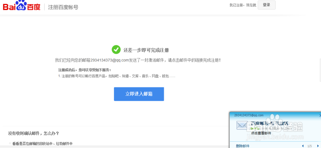Click the blue 立即进入邮箱 button
The width and height of the screenshot is (321, 148).
[x=139, y=94]
